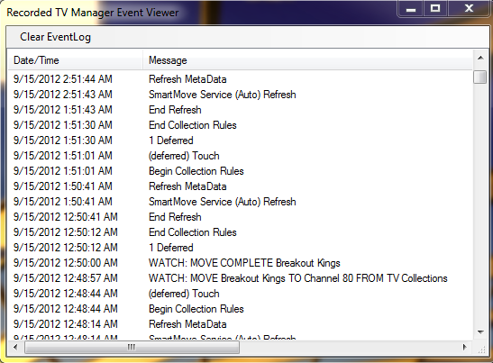Select the 12:50:12 AM End Collection Rules message
Screen dimensions: 493x363
click(x=192, y=232)
